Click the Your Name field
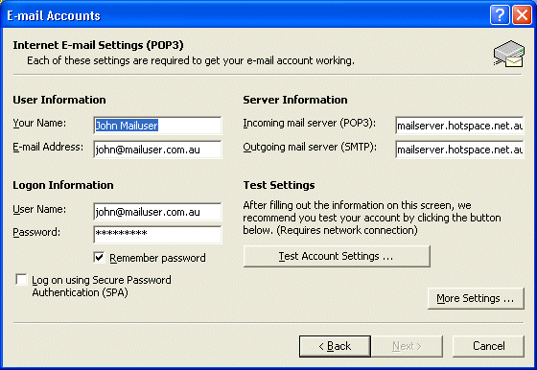Screen dimensions: 537x370 pos(157,126)
